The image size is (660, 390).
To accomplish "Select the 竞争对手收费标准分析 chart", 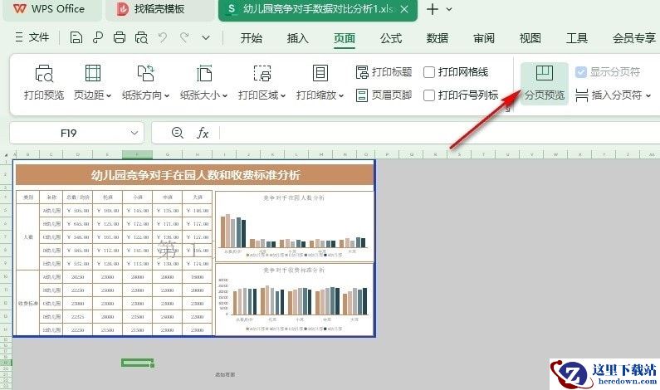I will (294, 300).
